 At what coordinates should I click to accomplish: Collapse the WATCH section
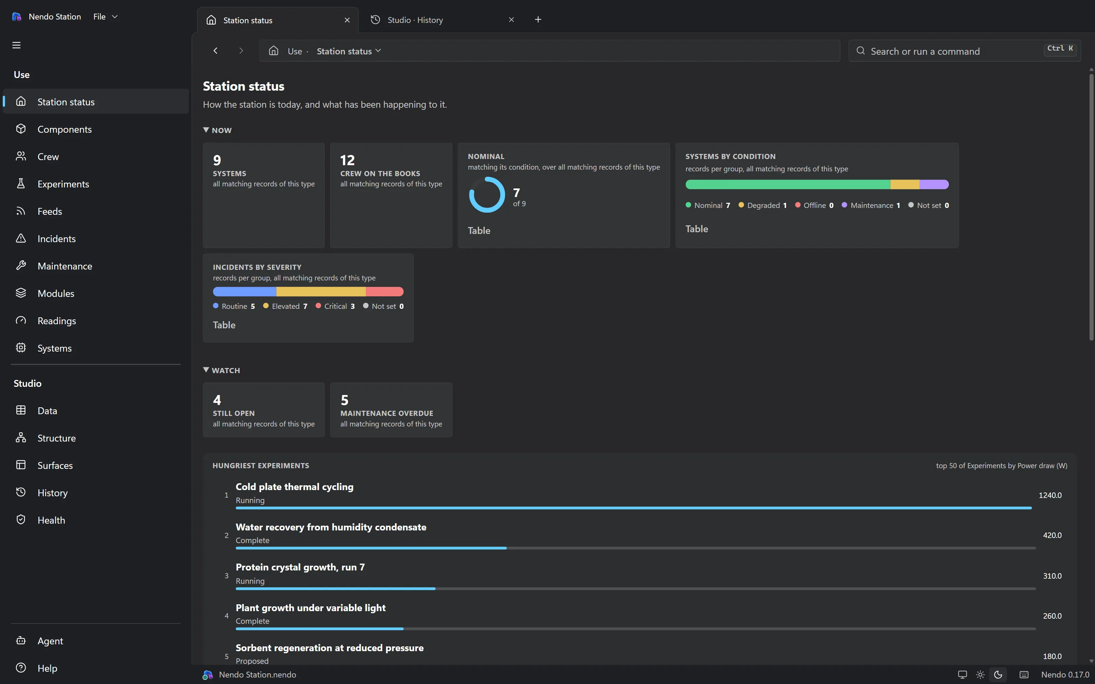click(222, 370)
